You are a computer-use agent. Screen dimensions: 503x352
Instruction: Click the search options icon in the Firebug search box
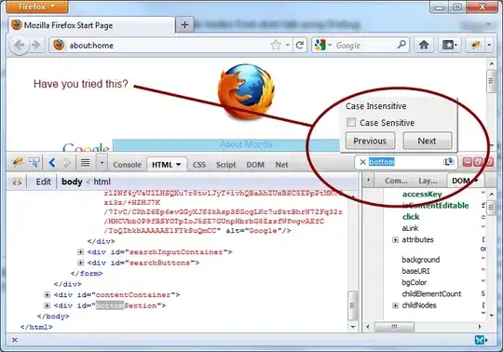448,162
